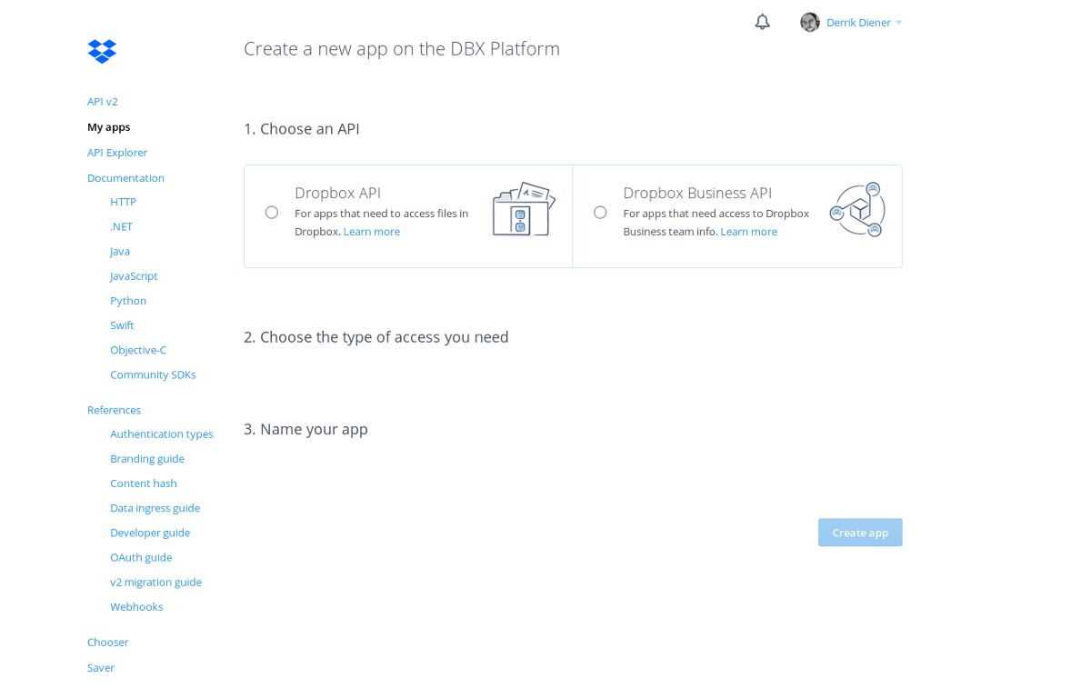Open Data ingress guide
Viewport: 1091px width, 688px height.
(x=155, y=507)
